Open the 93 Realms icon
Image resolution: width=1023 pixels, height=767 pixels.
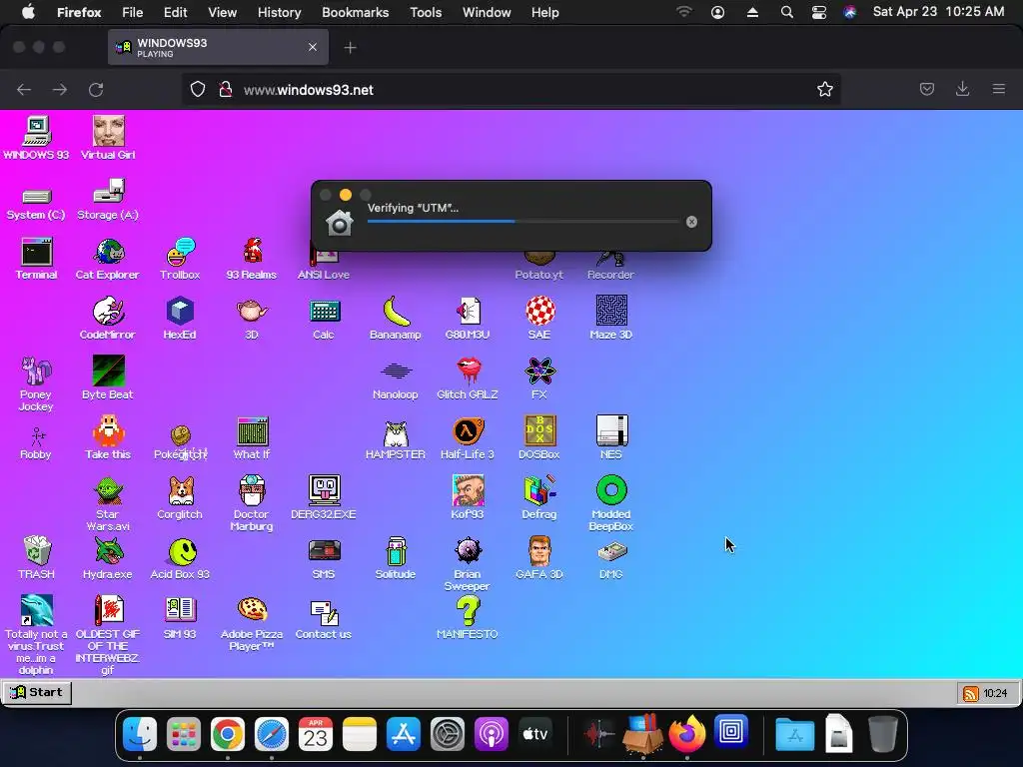click(252, 251)
